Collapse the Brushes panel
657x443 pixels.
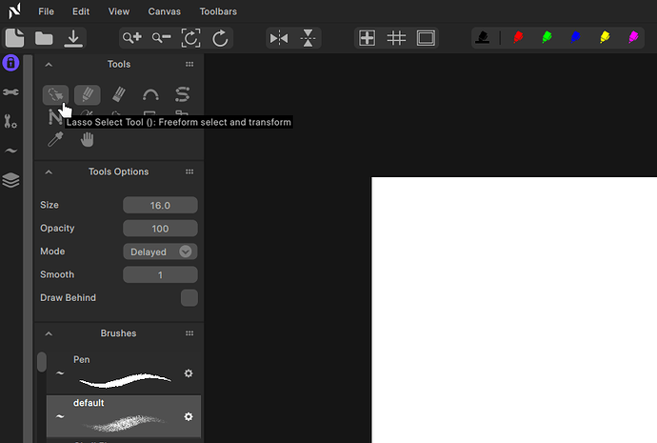tap(49, 333)
